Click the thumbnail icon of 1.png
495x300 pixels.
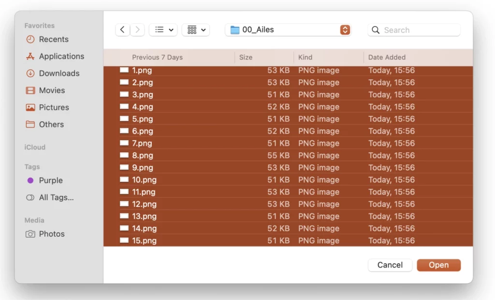124,70
